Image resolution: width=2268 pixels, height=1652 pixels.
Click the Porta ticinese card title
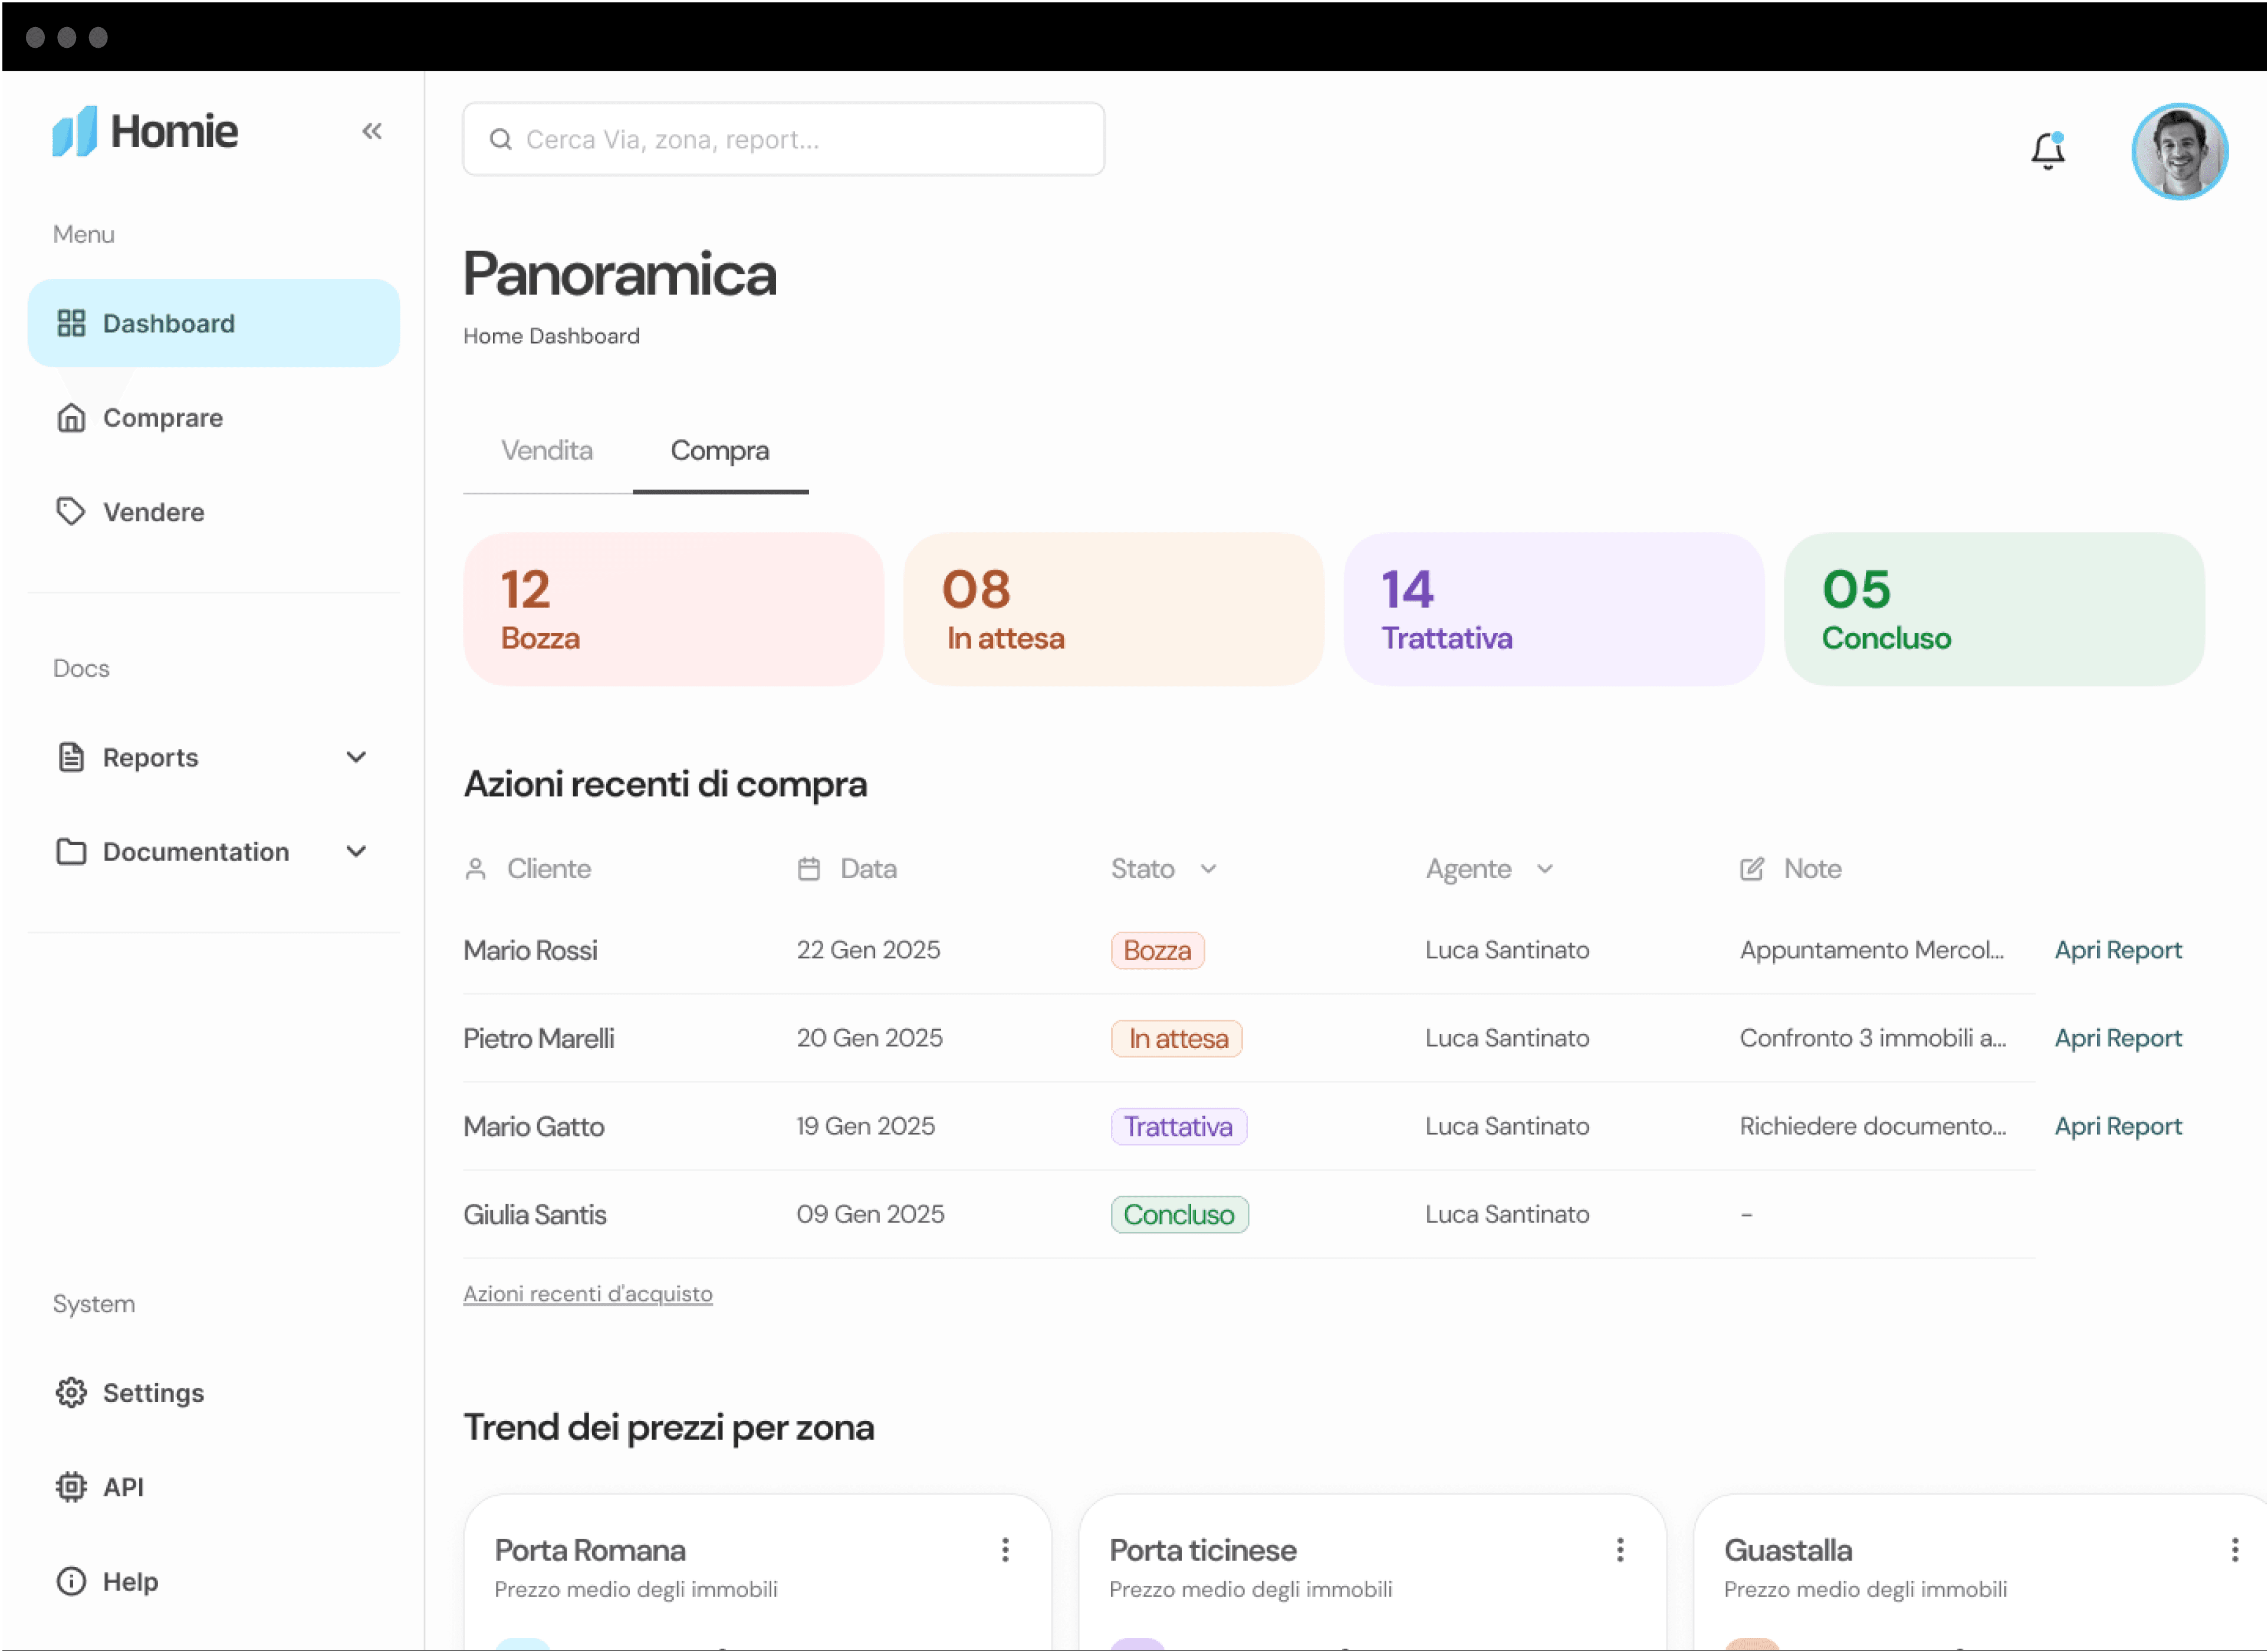pos(1203,1550)
